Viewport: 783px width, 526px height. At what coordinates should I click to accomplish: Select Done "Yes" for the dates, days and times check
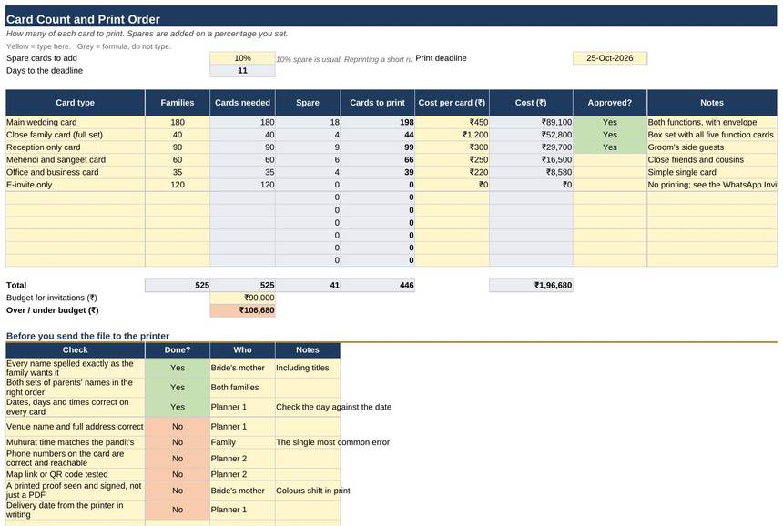tap(178, 407)
